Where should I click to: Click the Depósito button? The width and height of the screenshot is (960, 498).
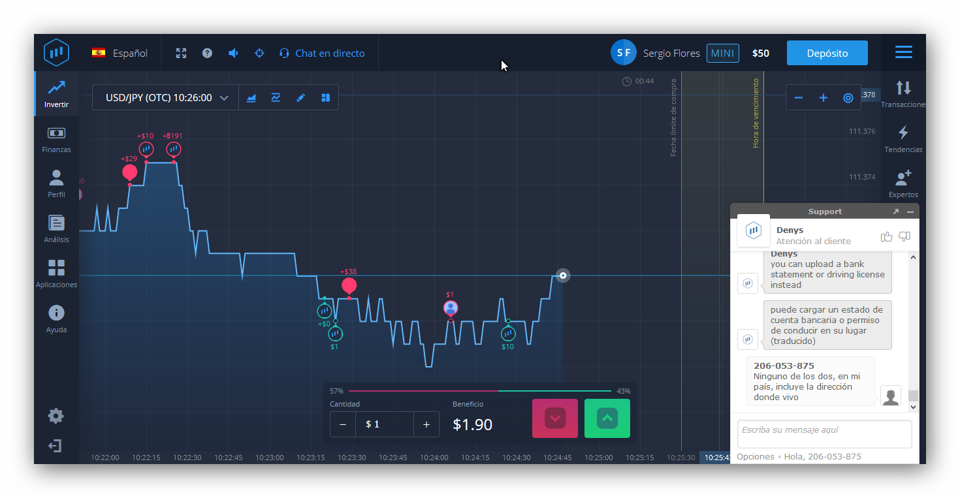[x=827, y=54]
